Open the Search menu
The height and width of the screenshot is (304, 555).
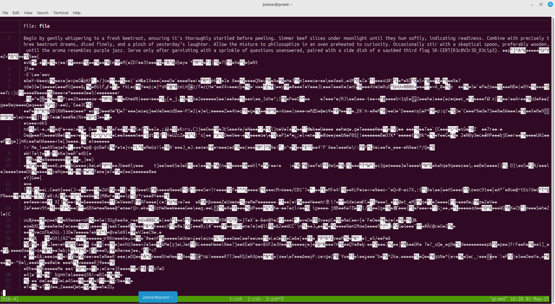[x=42, y=13]
